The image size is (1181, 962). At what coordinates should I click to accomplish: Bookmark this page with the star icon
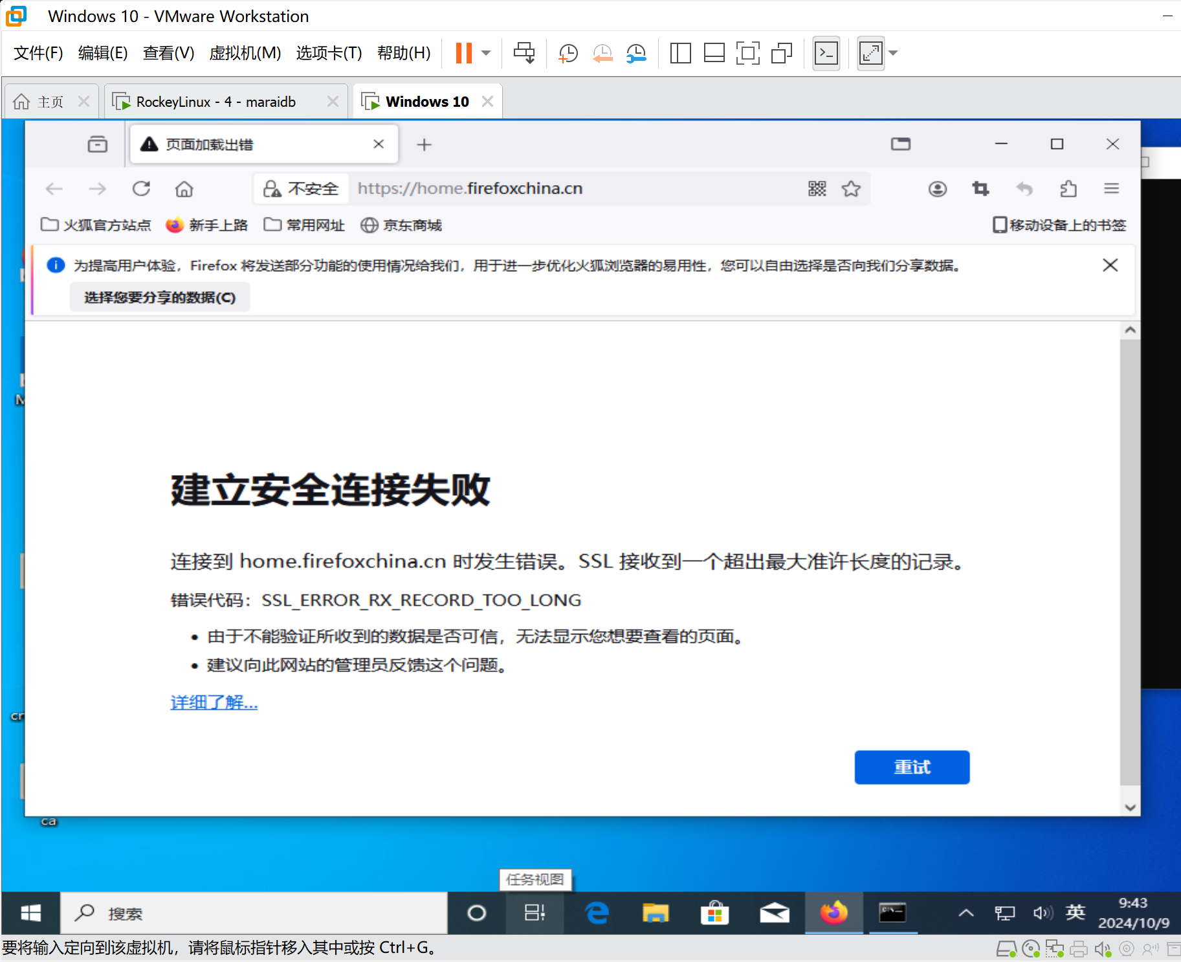click(x=852, y=188)
